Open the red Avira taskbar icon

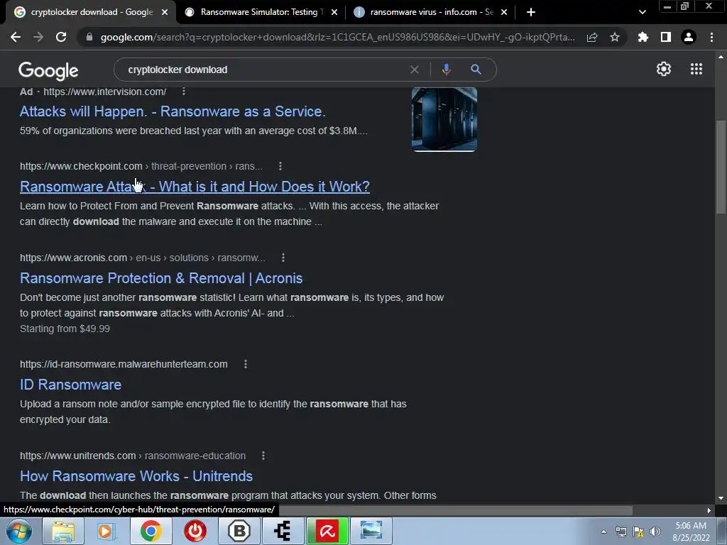327,531
